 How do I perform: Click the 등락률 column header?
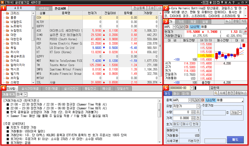pyautogui.click(x=128, y=13)
